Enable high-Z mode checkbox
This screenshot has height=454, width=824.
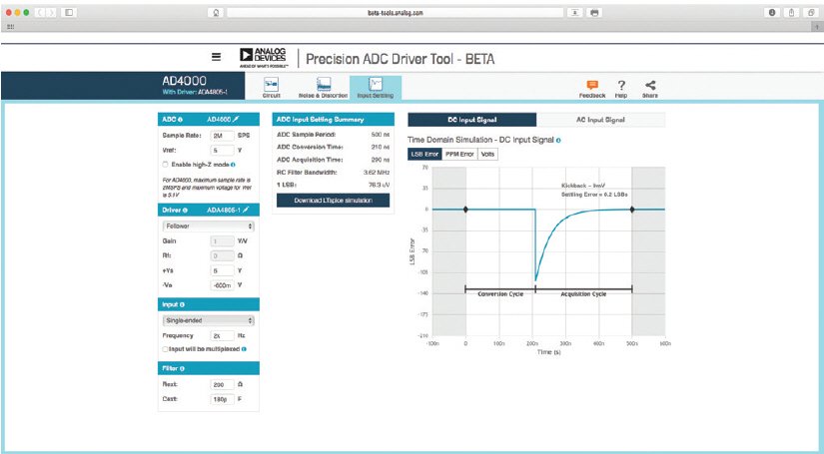(166, 164)
